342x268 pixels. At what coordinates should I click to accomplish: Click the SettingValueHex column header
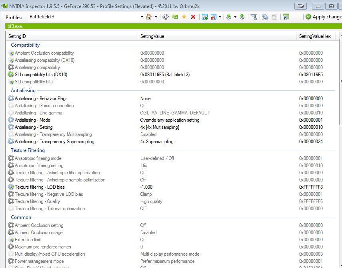(x=316, y=36)
